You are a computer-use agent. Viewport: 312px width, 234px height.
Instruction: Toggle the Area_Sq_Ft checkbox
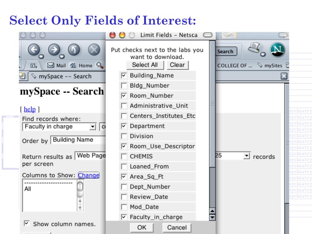point(124,176)
